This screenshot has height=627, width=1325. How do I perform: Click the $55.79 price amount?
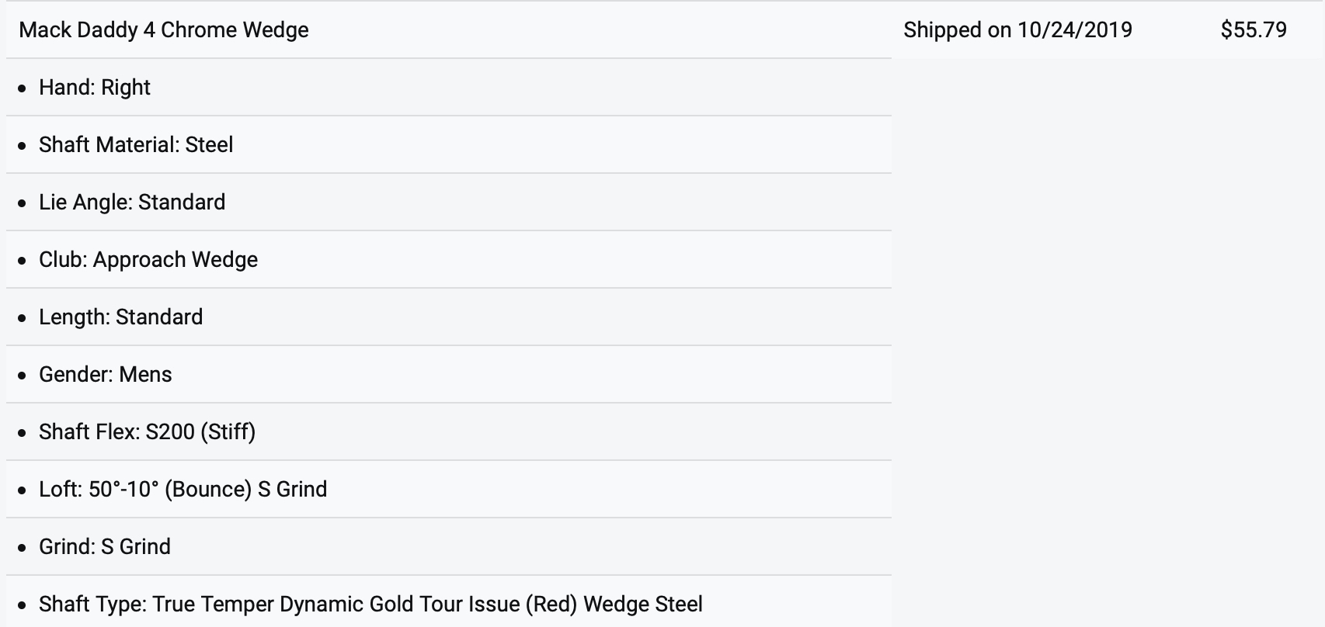click(1254, 30)
